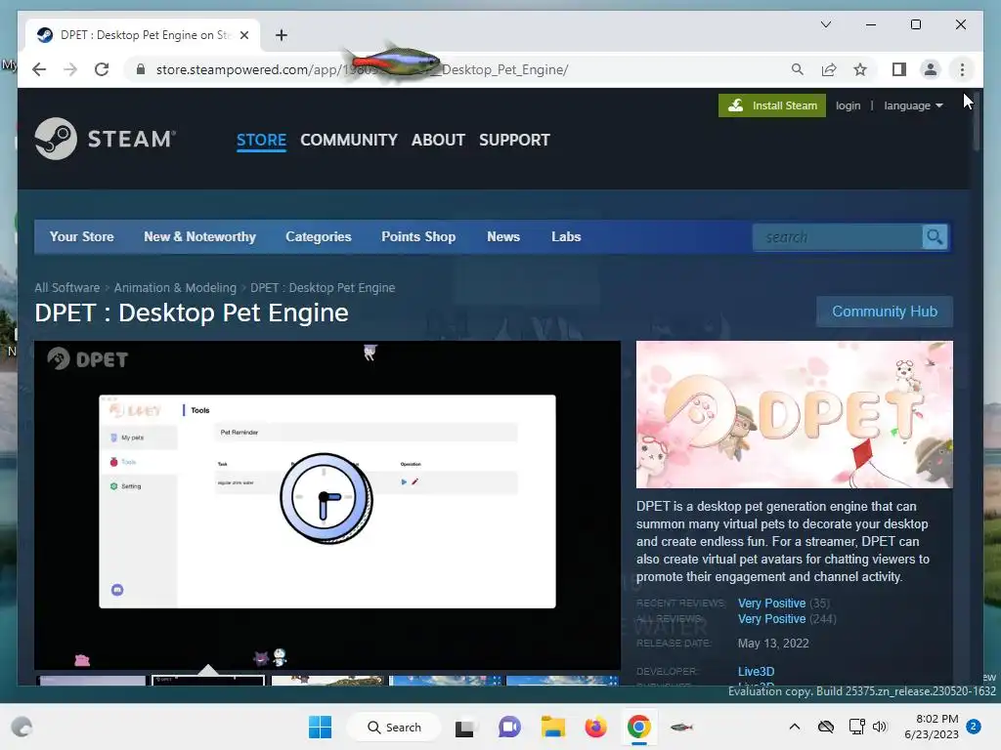This screenshot has width=1001, height=750.
Task: View site info via the padlock icon
Action: click(141, 69)
